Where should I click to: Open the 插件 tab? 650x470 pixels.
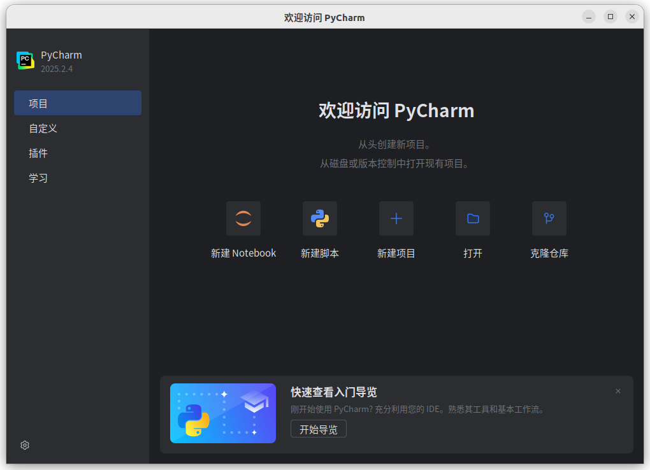click(x=78, y=153)
